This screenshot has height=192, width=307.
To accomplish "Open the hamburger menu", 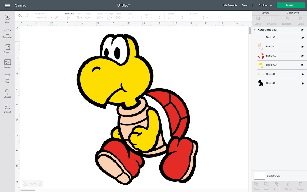I will [x=7, y=5].
